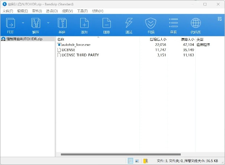Select the autohdr_force.exe file

pyautogui.click(x=76, y=45)
